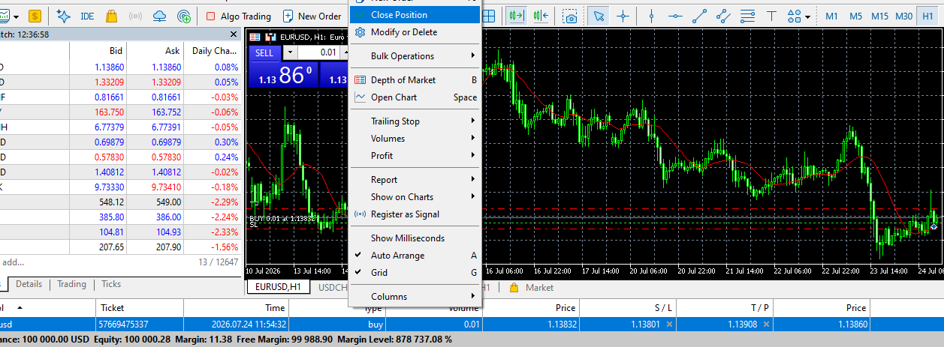Expand Trailing Stop submenu
944x347 pixels.
[x=415, y=121]
